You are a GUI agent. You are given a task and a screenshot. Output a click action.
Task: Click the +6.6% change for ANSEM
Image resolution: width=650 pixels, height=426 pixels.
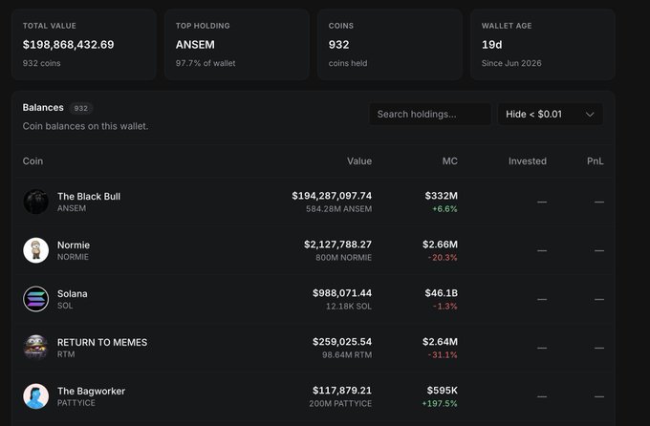pos(444,209)
